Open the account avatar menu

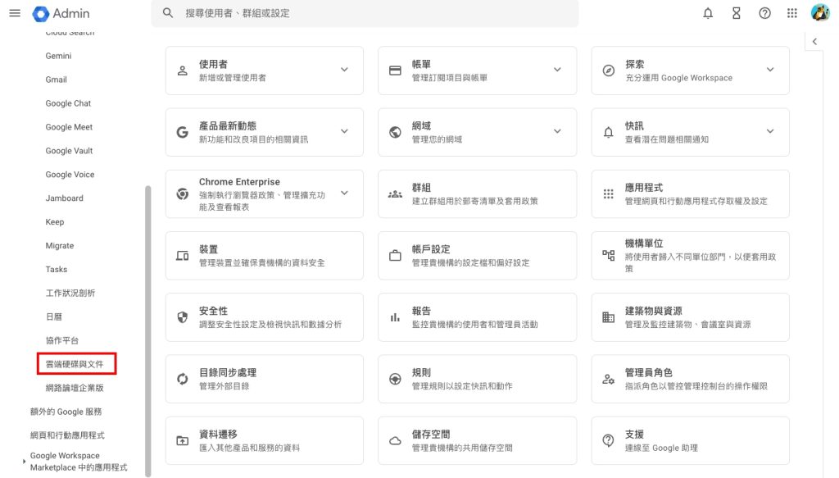(x=819, y=12)
